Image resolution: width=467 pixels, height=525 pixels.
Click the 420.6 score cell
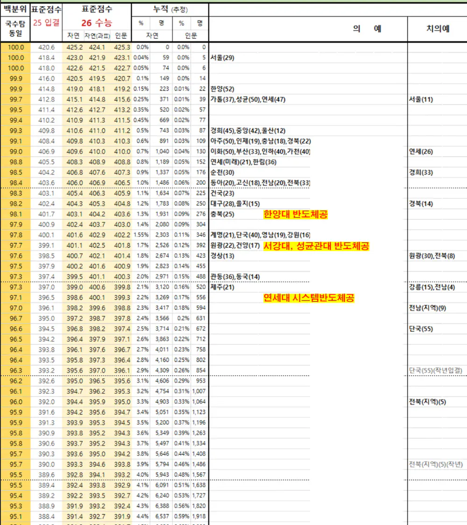[46, 47]
